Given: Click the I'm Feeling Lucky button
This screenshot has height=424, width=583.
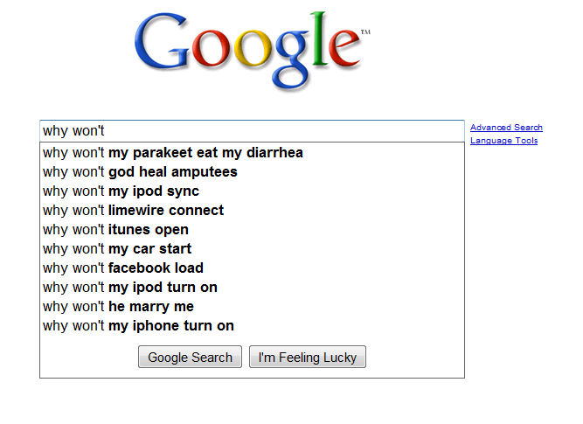Looking at the screenshot, I should 308,357.
